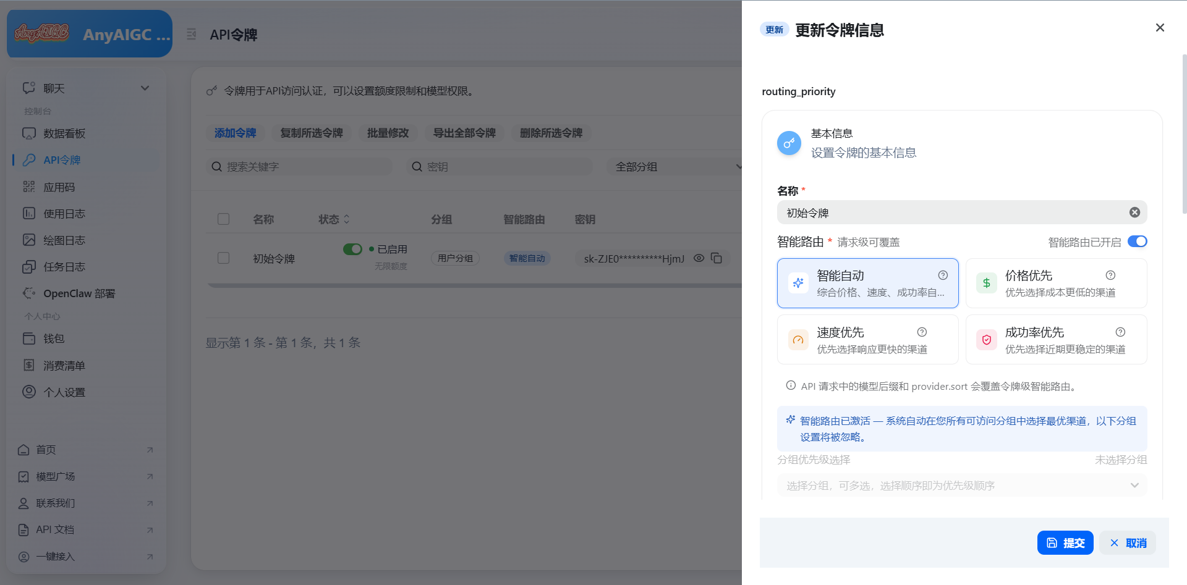
Task: Open the 选择分组 priority dropdown
Action: (x=962, y=486)
